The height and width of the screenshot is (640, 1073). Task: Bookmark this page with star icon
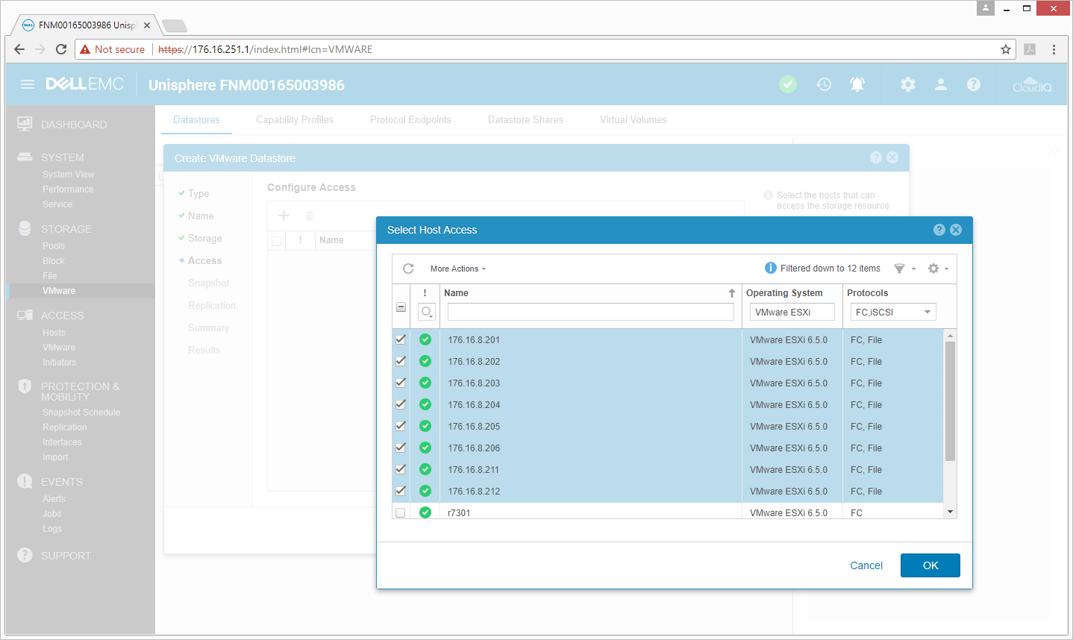(1006, 49)
